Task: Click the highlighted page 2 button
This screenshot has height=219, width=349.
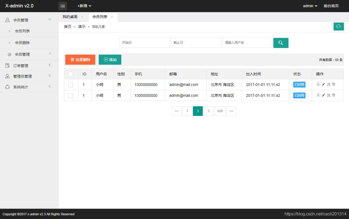Action: [198, 111]
